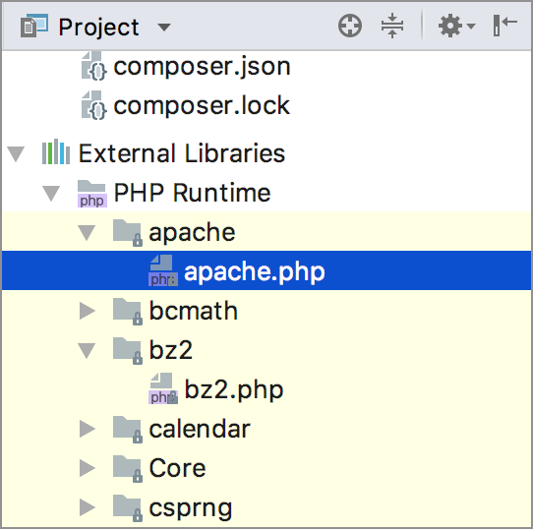Viewport: 533px width, 530px height.
Task: Expand the bcmath folder
Action: click(88, 311)
